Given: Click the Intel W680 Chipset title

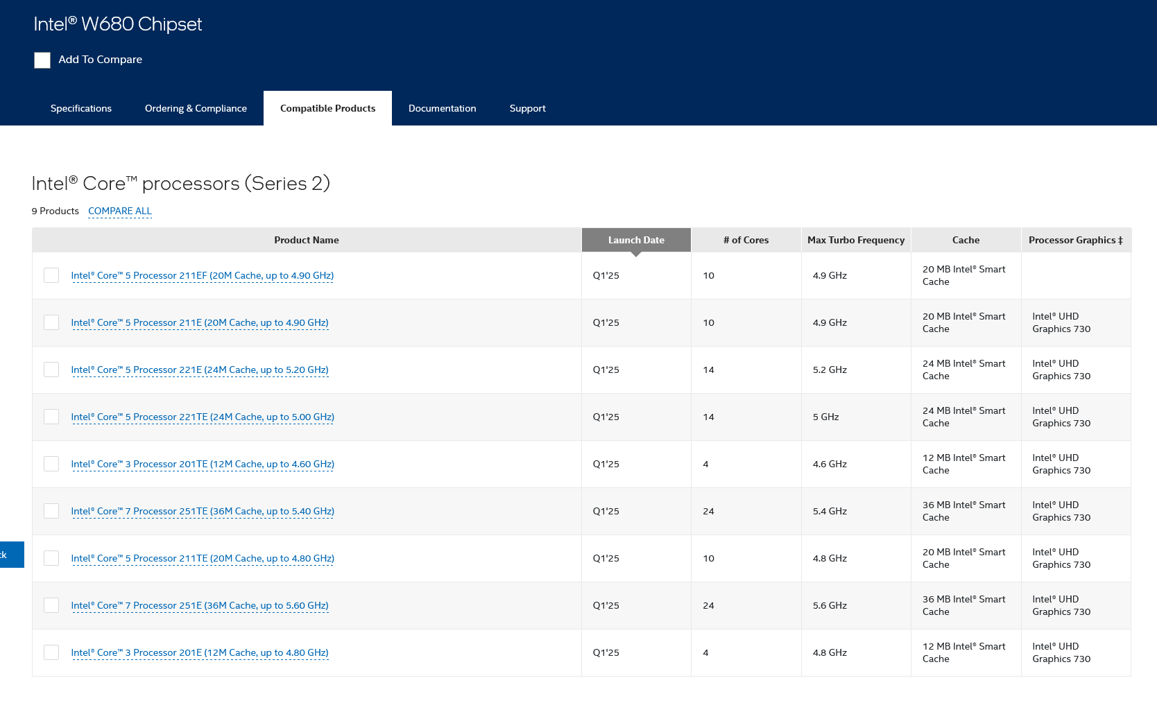Looking at the screenshot, I should coord(118,24).
